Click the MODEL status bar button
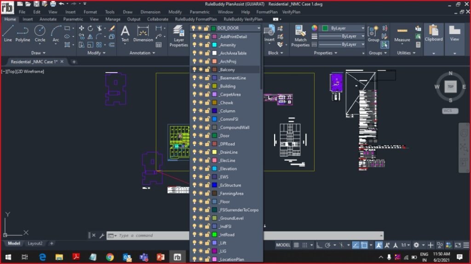 click(283, 245)
